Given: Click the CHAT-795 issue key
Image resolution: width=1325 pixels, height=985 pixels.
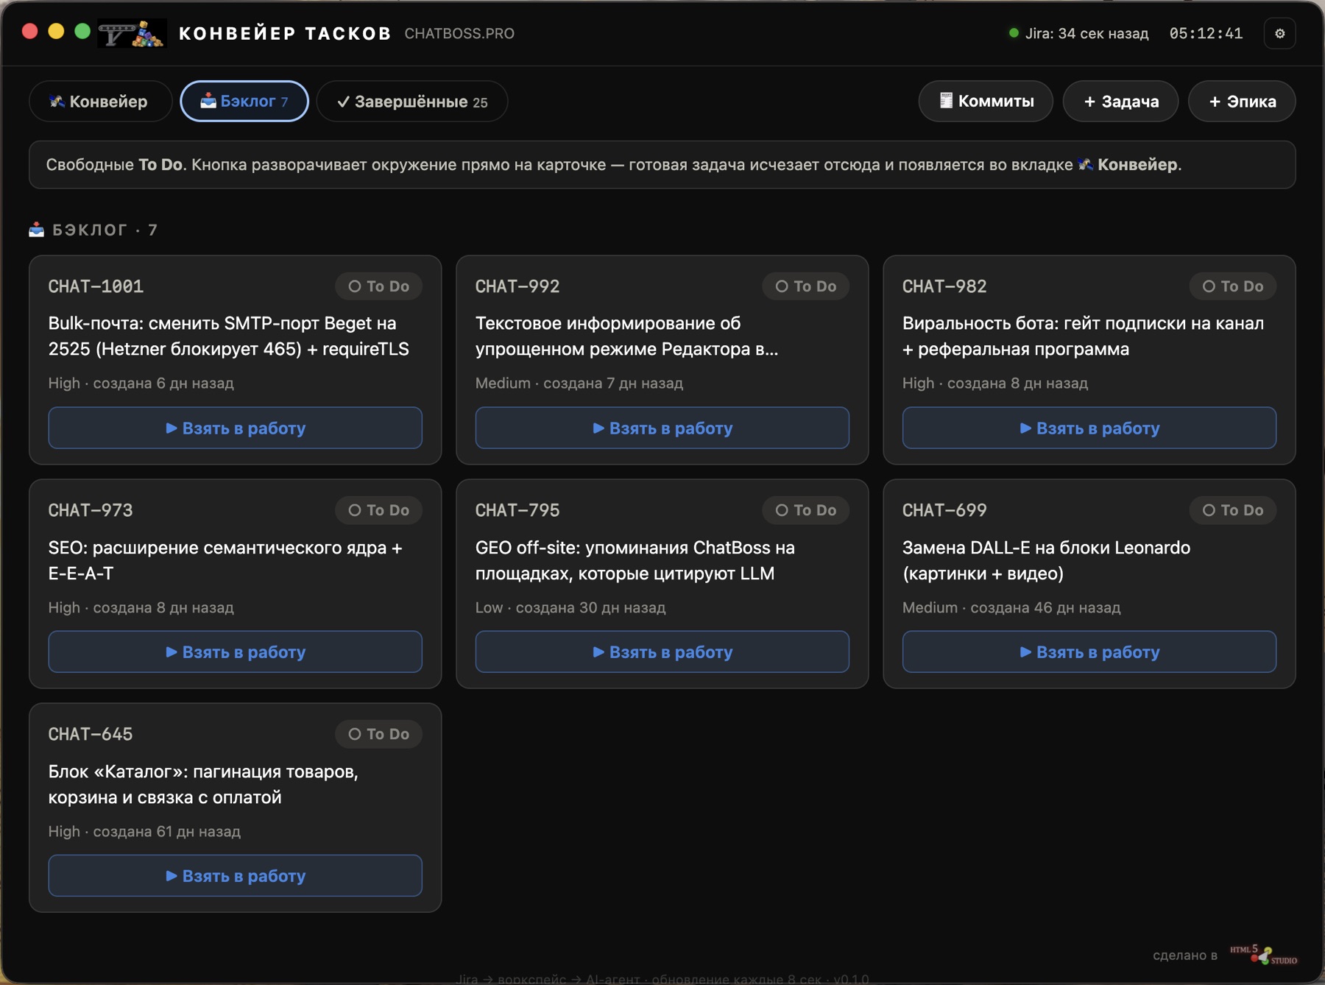Looking at the screenshot, I should tap(517, 510).
